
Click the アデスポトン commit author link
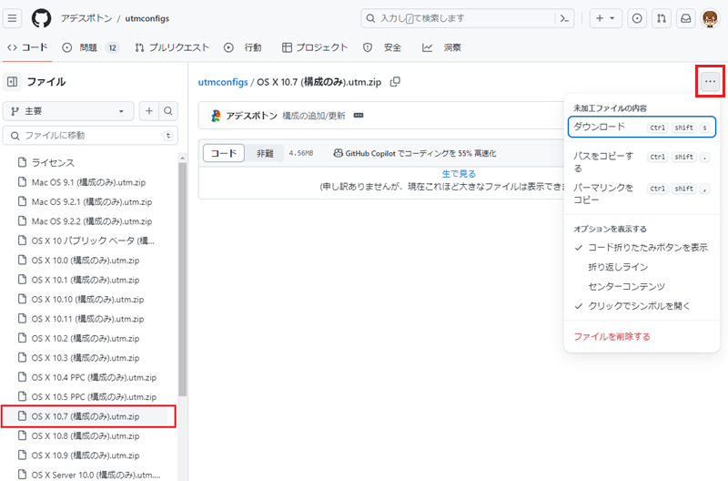(x=251, y=116)
